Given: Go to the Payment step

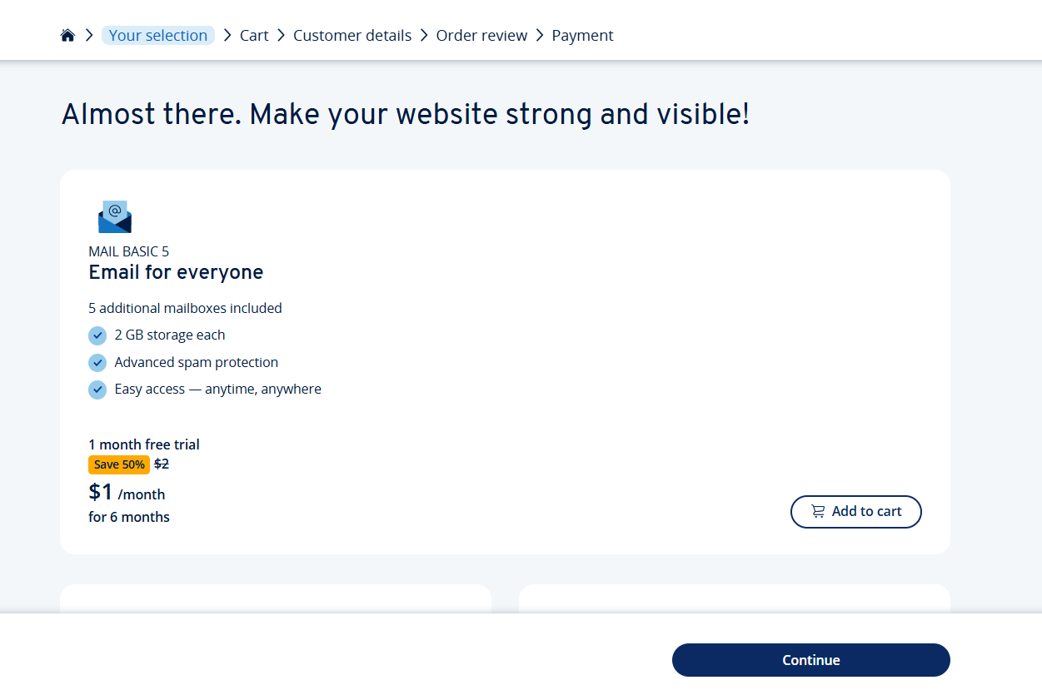Looking at the screenshot, I should pos(582,35).
